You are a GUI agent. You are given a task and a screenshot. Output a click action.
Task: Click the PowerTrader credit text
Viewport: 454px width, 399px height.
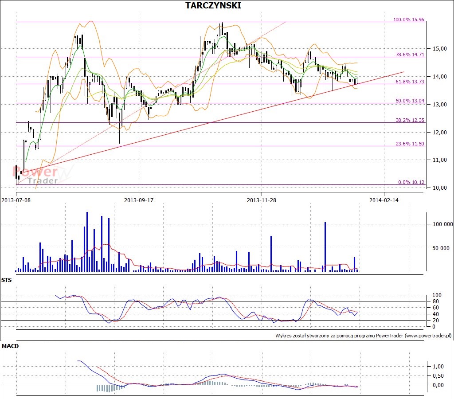[364, 336]
